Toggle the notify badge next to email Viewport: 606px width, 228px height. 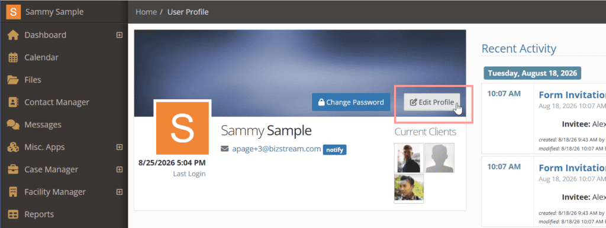335,149
